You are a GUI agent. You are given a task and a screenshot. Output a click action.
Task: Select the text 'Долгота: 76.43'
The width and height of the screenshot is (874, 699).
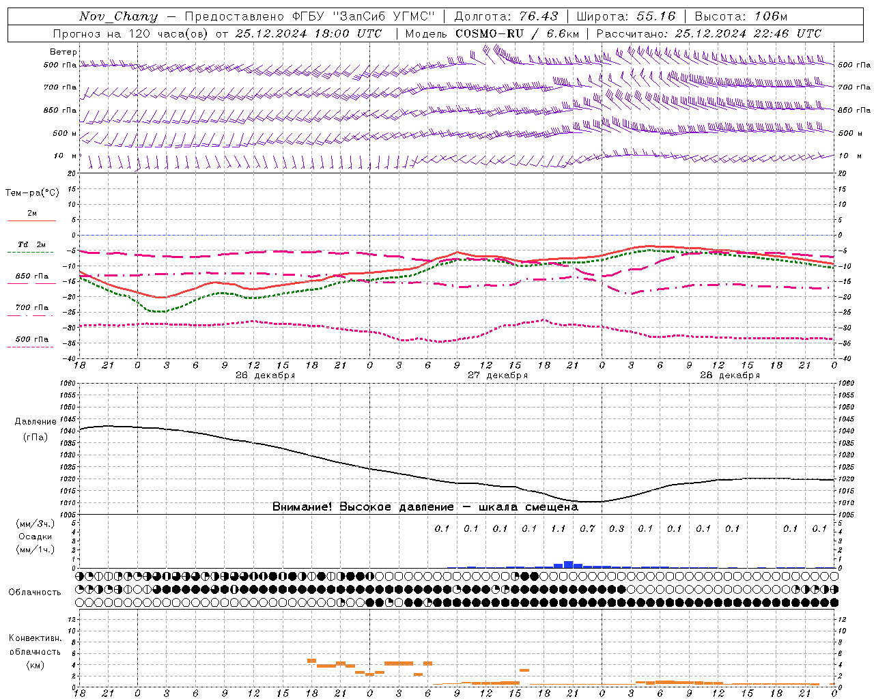(506, 16)
